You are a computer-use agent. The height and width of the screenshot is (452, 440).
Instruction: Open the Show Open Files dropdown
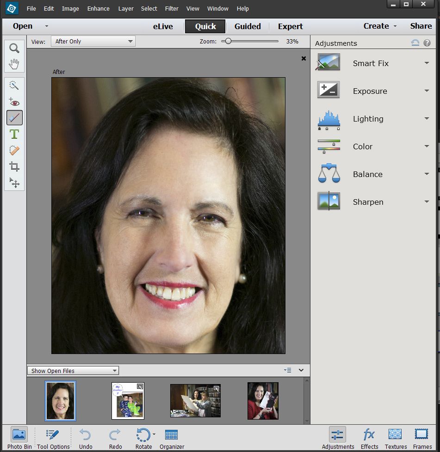tap(73, 370)
